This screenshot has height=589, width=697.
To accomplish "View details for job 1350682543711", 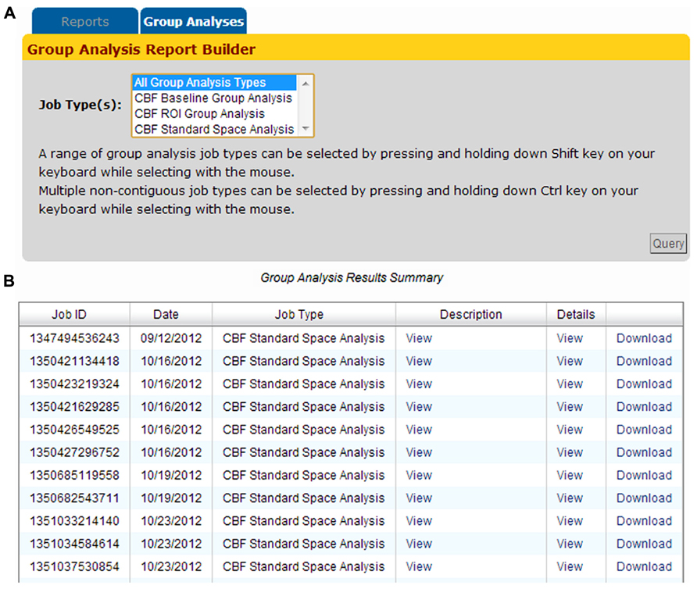I will pos(570,498).
